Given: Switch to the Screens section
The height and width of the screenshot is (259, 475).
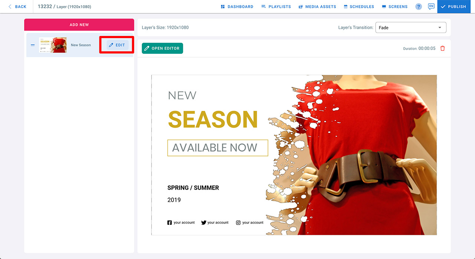Looking at the screenshot, I should (x=394, y=7).
